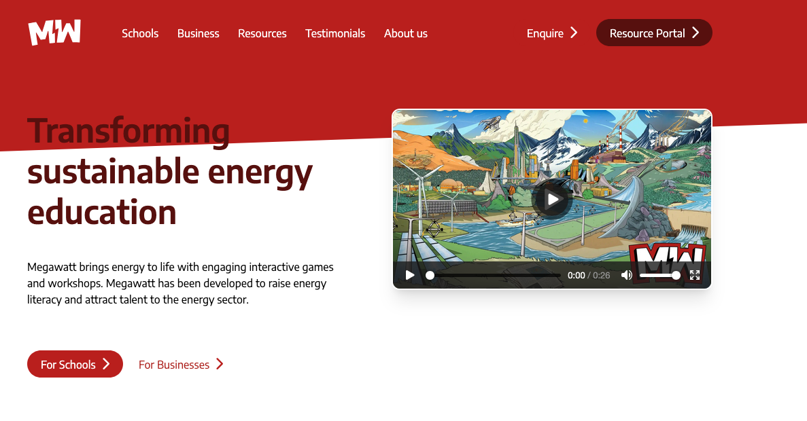The height and width of the screenshot is (421, 807).
Task: Open the Schools menu item
Action: (x=140, y=33)
